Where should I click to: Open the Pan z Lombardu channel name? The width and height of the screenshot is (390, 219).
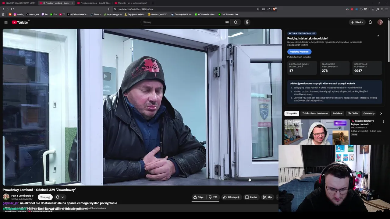coord(21,196)
